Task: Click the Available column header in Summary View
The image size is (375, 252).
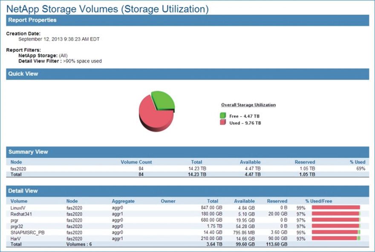Action: click(250, 162)
